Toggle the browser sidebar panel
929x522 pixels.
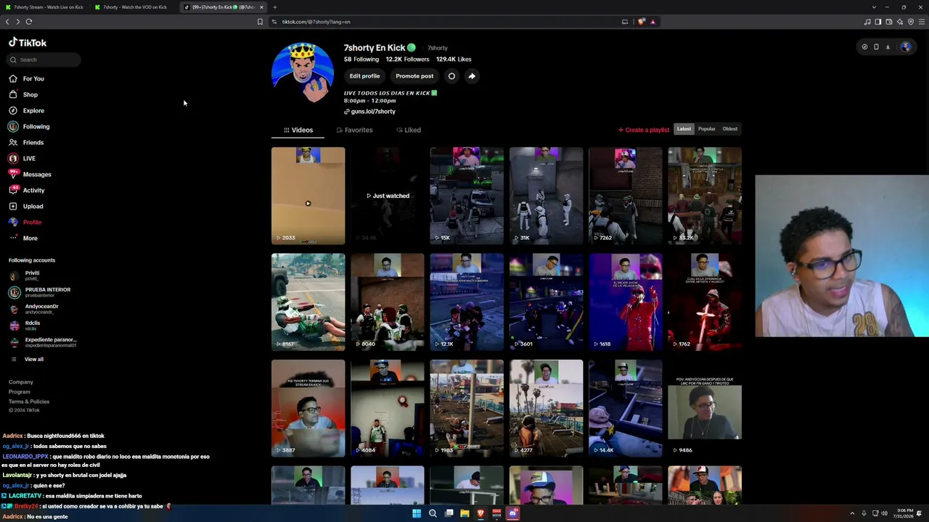[878, 22]
